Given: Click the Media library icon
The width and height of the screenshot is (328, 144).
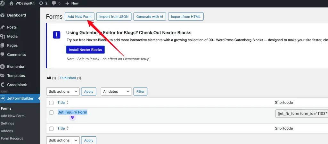Looking at the screenshot, I should (x=2, y=37).
